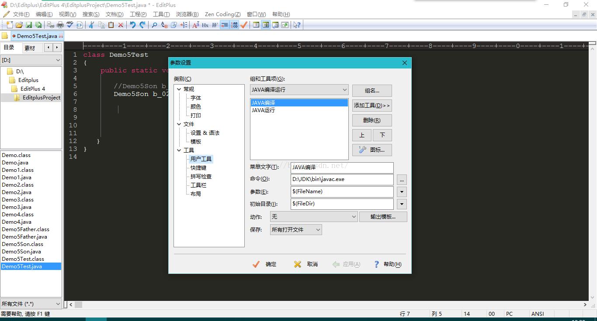Click the 命令 javac.exe input field
The height and width of the screenshot is (321, 597).
[342, 179]
